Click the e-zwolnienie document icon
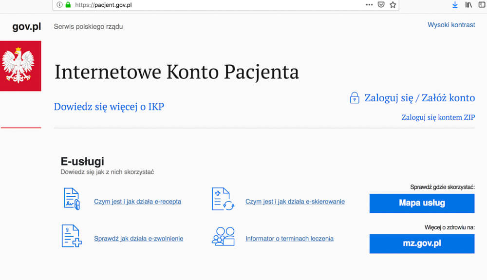This screenshot has height=280, width=487. tap(72, 236)
